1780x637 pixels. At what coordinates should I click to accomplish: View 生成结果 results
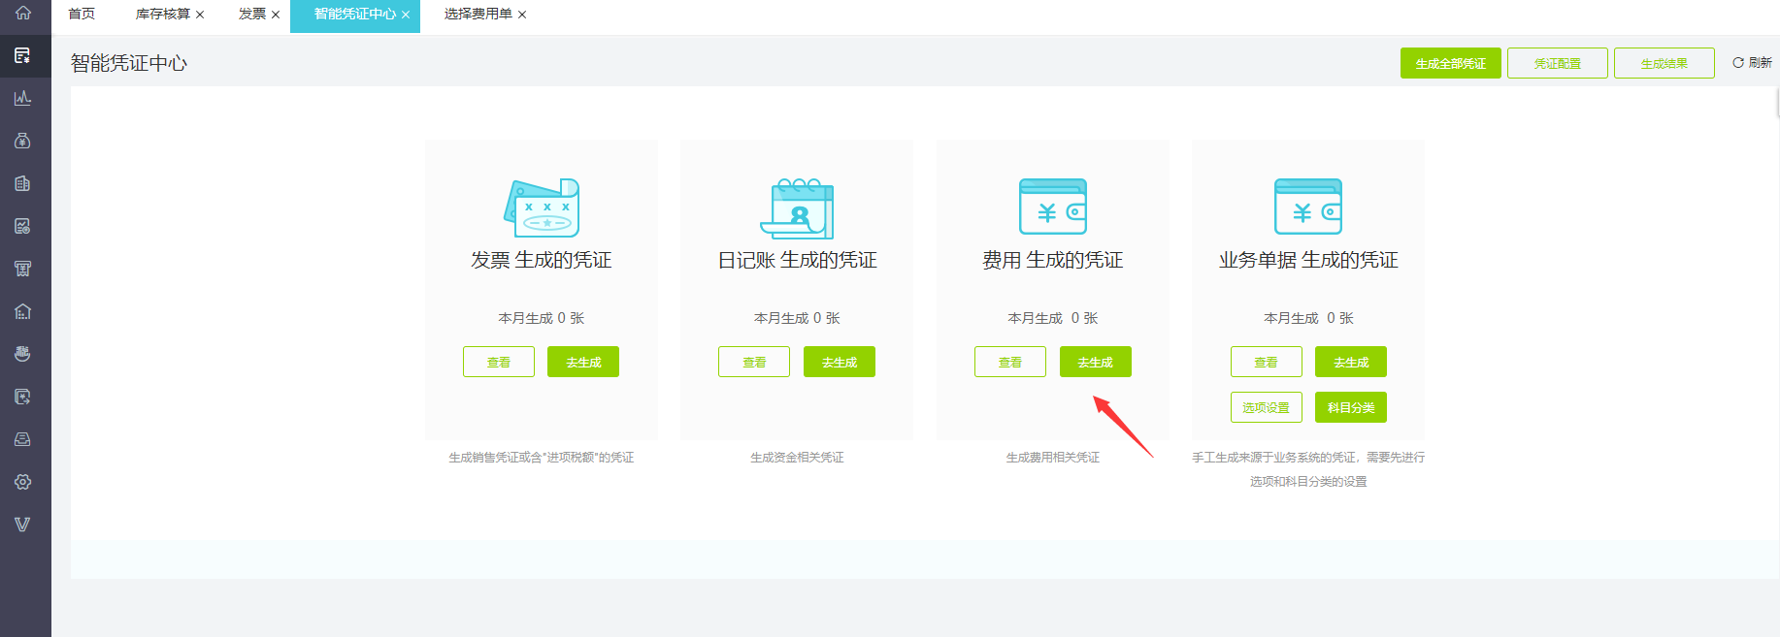[1664, 63]
